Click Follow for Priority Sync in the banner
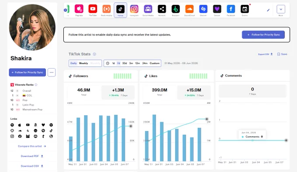 263,34
